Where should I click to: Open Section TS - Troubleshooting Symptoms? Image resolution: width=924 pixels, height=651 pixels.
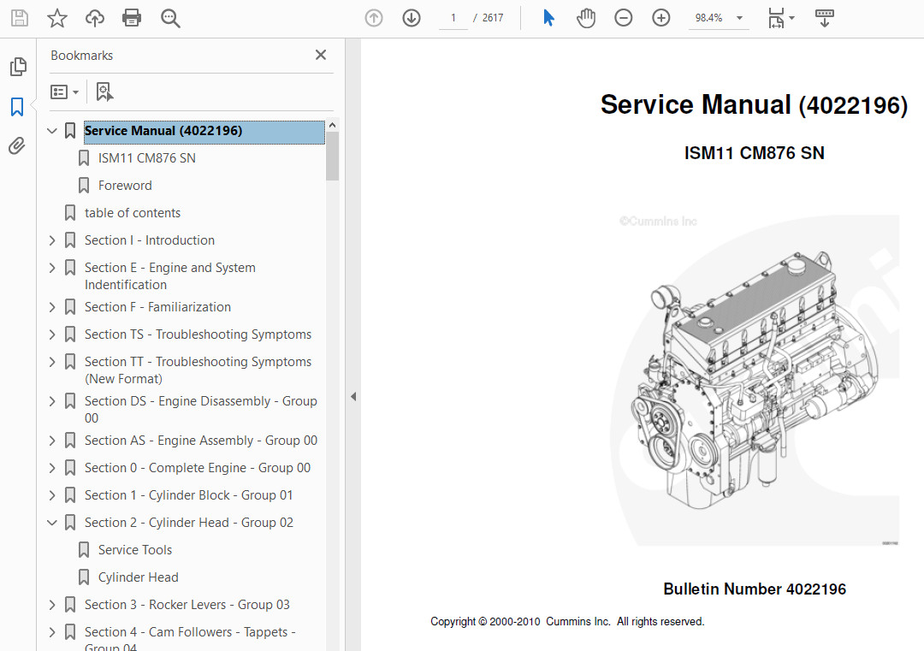click(198, 334)
